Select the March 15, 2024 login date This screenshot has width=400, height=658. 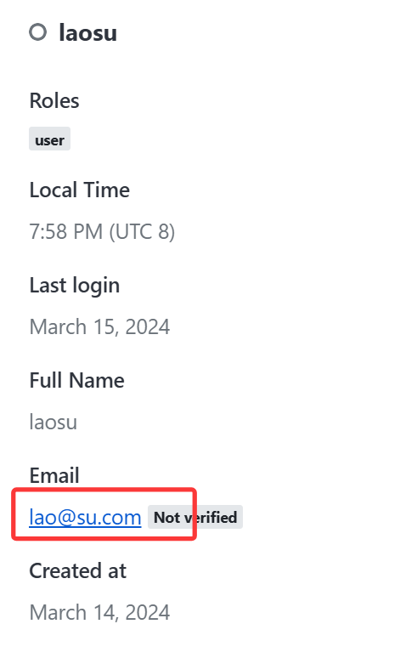(x=99, y=327)
